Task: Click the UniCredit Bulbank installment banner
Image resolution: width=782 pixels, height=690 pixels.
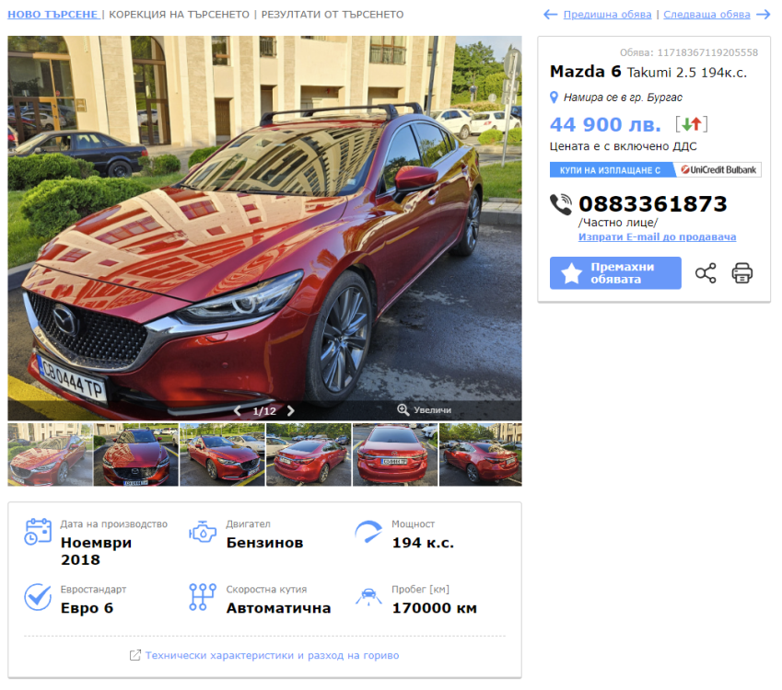Action: click(655, 170)
